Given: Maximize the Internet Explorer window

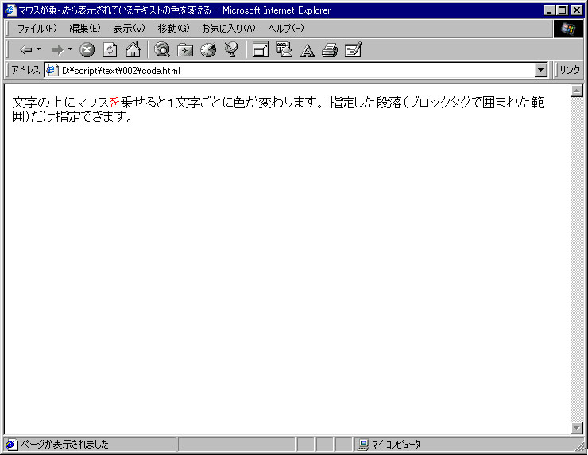Looking at the screenshot, I should [562, 10].
